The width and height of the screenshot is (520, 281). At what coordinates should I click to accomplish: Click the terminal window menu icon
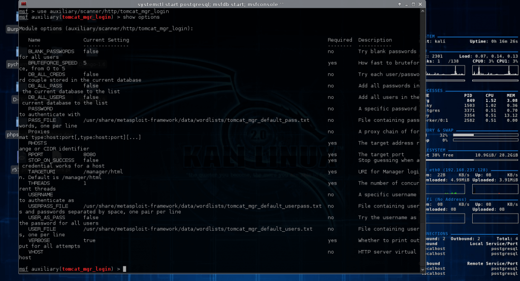[x=22, y=4]
